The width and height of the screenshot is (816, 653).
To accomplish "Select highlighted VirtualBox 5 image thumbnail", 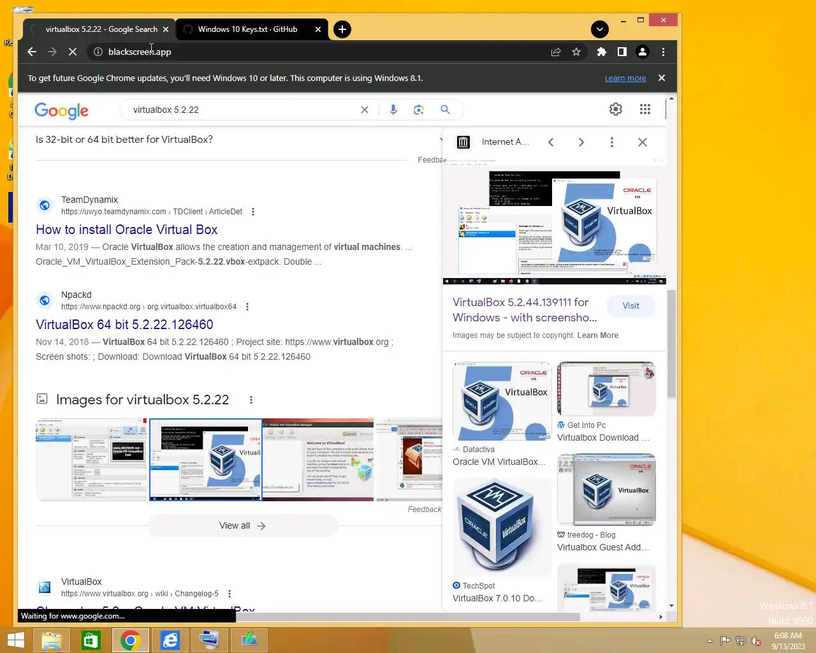I will (x=205, y=460).
